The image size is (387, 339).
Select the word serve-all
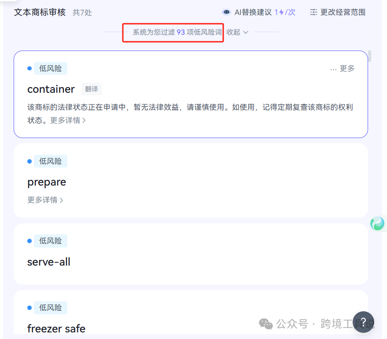[x=48, y=262]
